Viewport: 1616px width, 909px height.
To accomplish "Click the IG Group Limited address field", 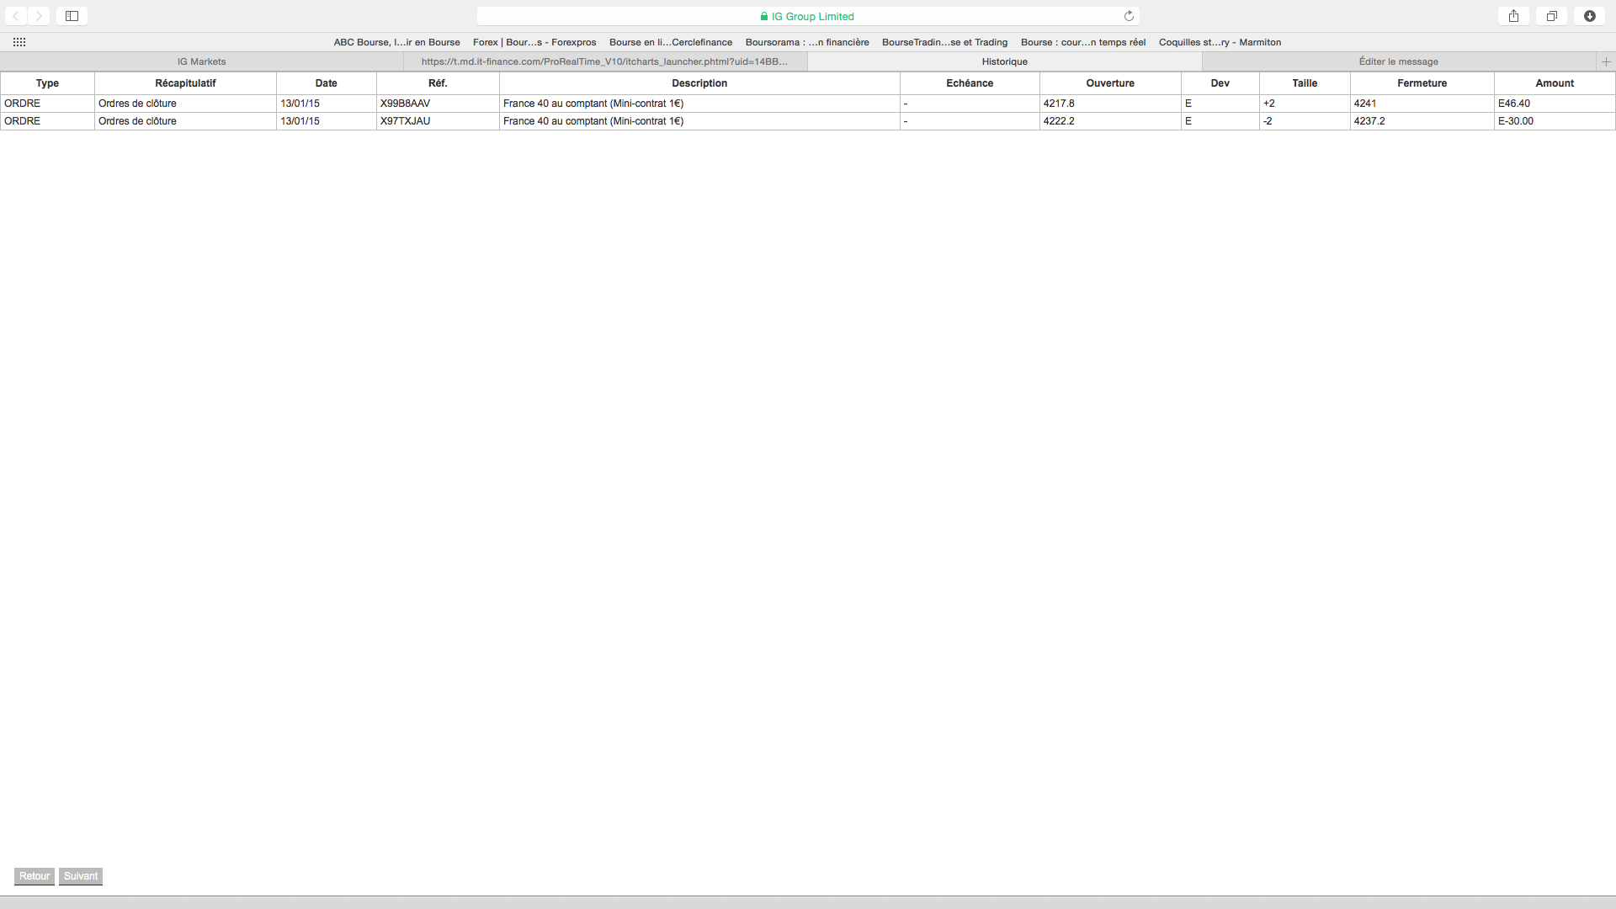I will tap(806, 16).
